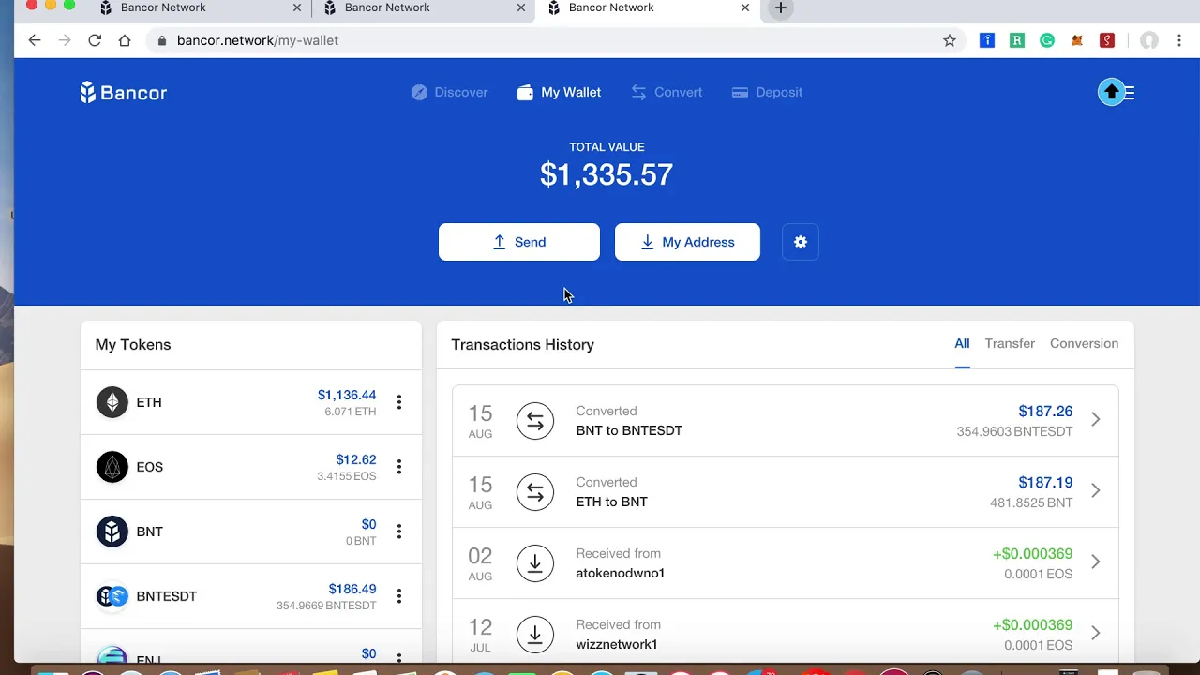The height and width of the screenshot is (675, 1200).
Task: Click the BNTESDT token icon
Action: (x=112, y=596)
